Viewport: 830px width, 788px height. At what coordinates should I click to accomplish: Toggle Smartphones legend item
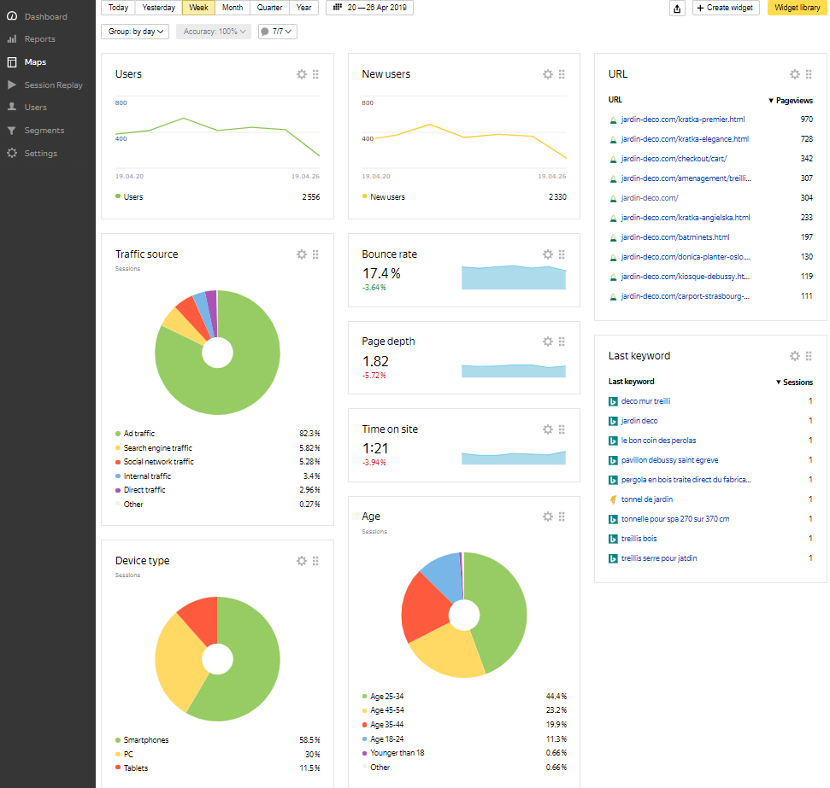[142, 740]
